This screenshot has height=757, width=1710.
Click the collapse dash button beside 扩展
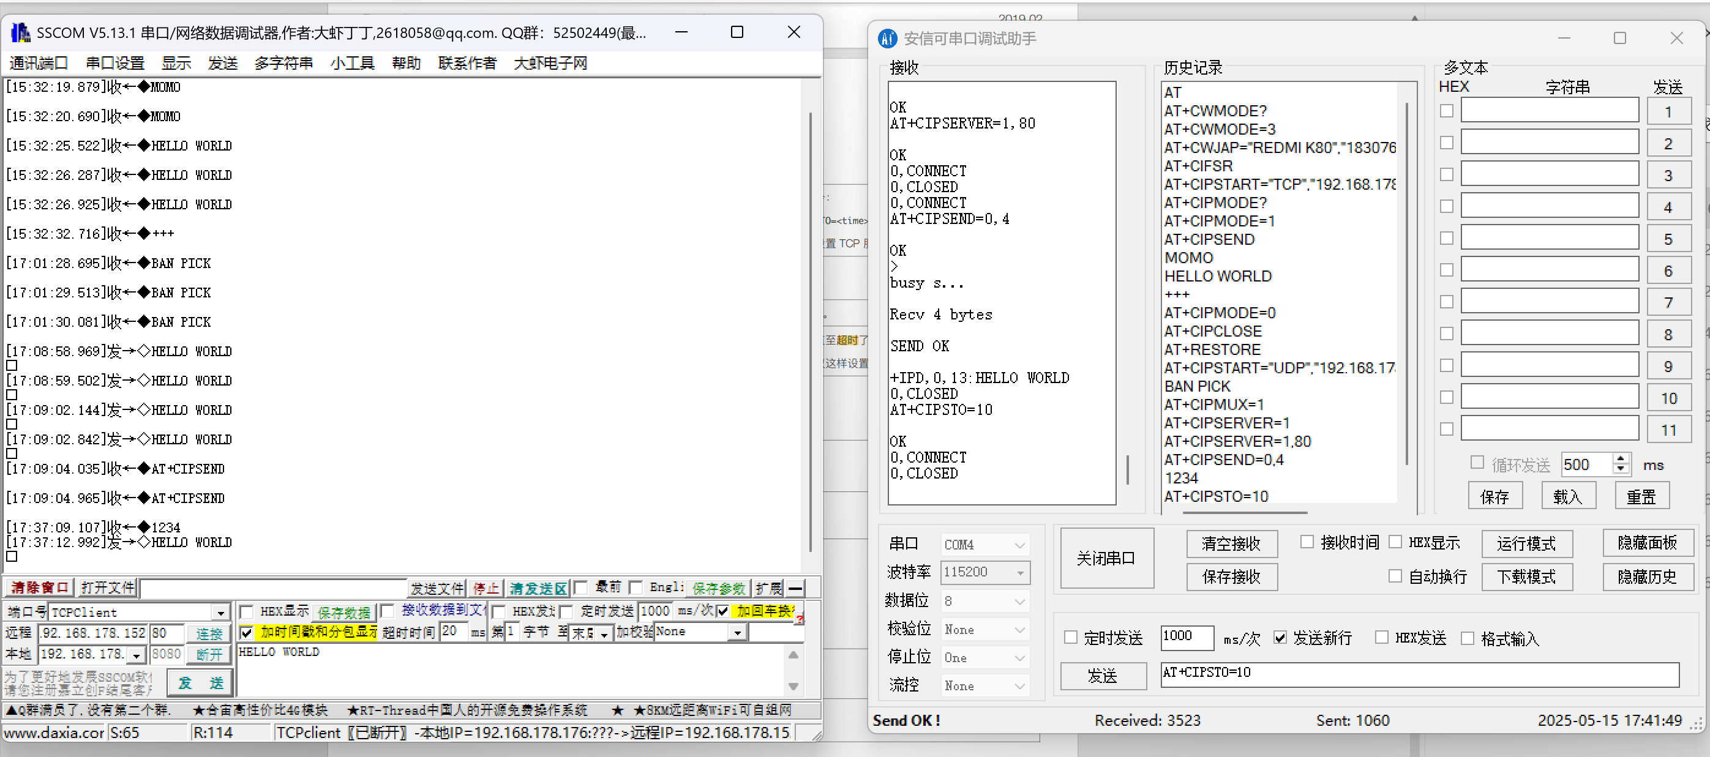795,588
